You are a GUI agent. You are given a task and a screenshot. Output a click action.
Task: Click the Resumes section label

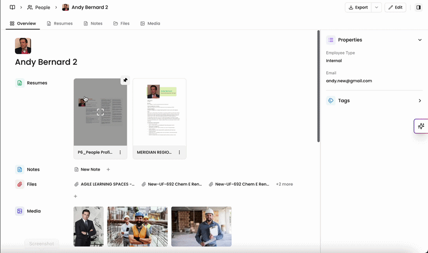(37, 83)
